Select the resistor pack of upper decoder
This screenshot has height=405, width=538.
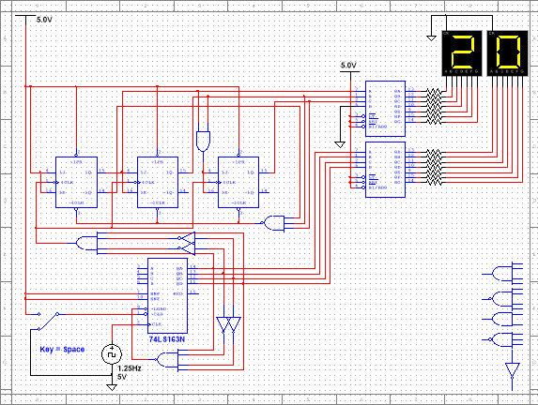434,106
